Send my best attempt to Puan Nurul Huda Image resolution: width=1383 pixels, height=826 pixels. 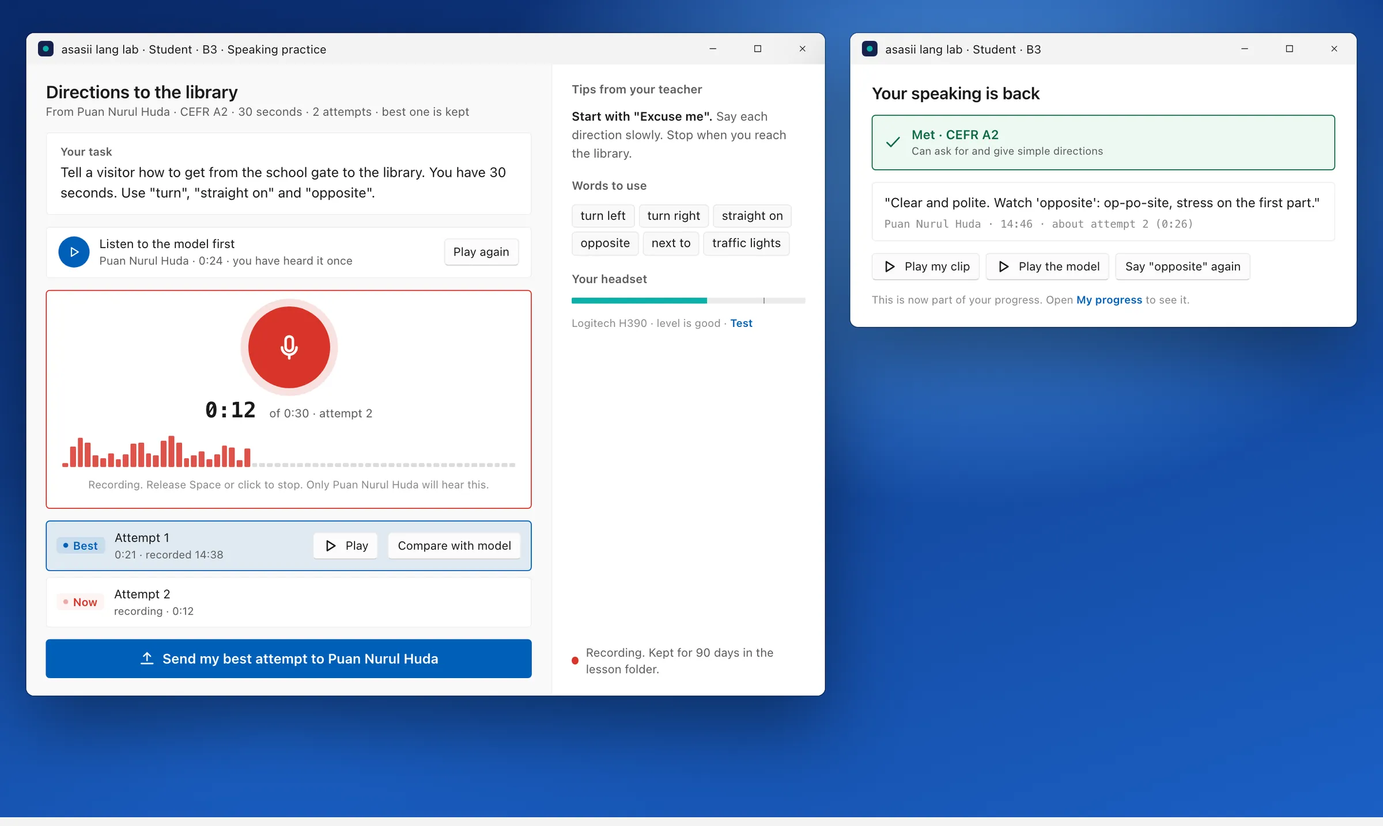289,658
